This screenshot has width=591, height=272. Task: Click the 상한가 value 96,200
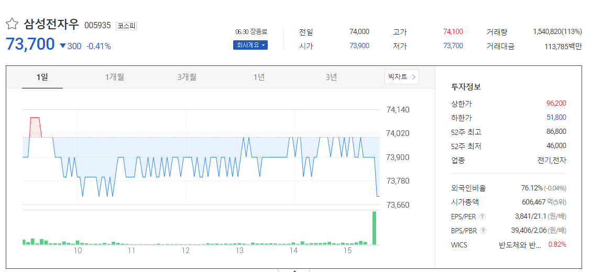[556, 104]
